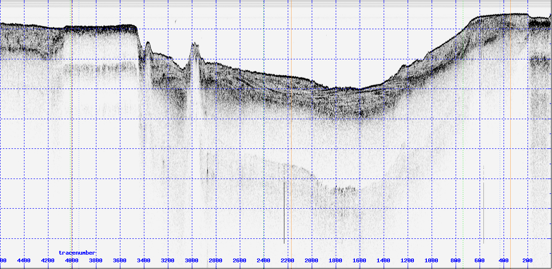Select the 600 trace number label
Viewport: 552px width, 269px height.
(480, 260)
